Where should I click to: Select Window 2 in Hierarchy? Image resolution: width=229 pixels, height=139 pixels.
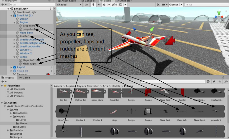[x=26, y=53]
